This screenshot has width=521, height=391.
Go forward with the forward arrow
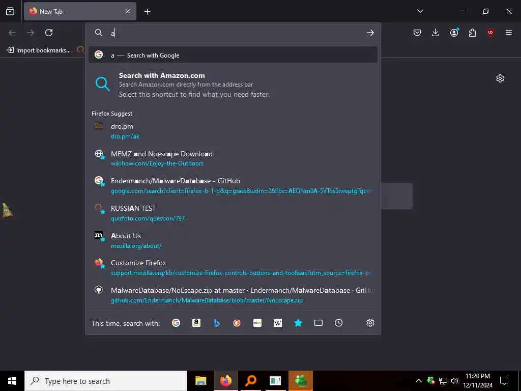(x=31, y=33)
